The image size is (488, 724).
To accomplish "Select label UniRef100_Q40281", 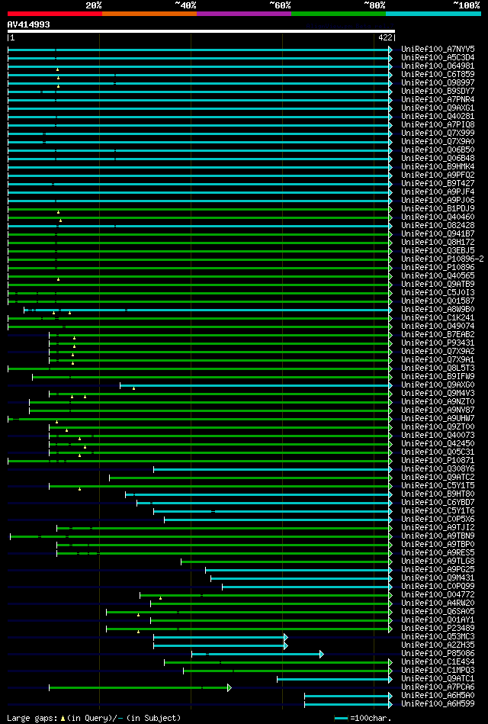I will click(438, 116).
